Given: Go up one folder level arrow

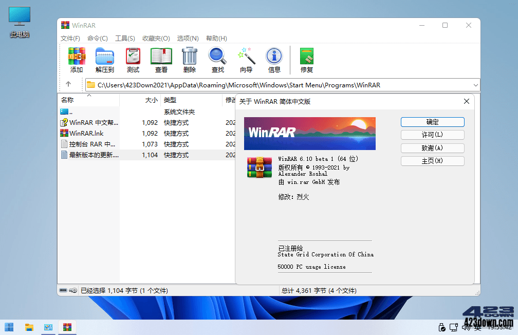Looking at the screenshot, I should [68, 84].
